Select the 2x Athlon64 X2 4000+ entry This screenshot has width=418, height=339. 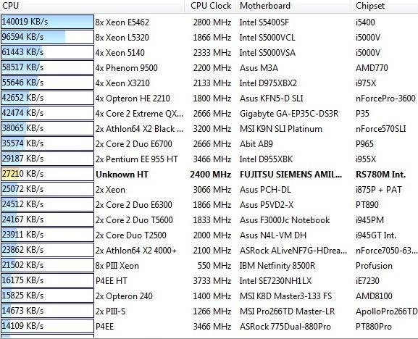coord(136,250)
